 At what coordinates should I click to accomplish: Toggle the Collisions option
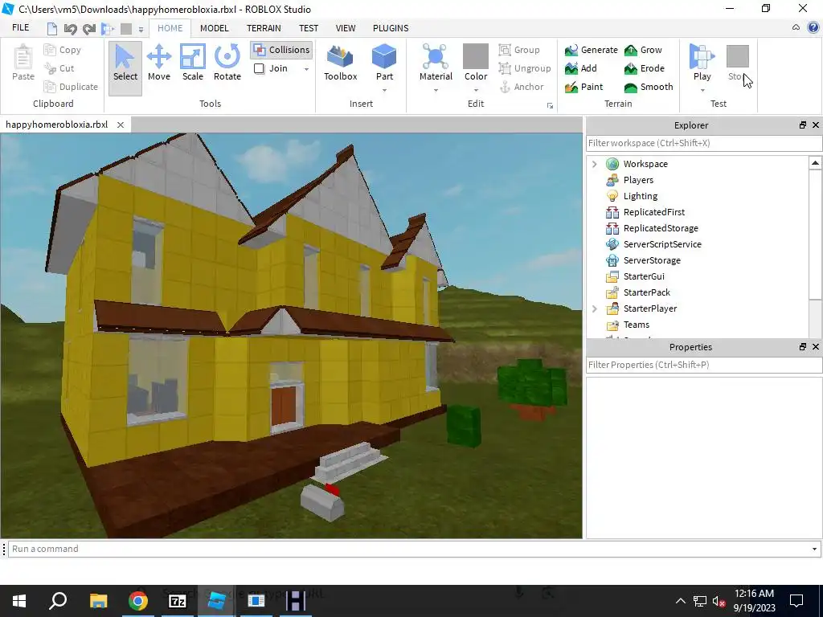(281, 50)
